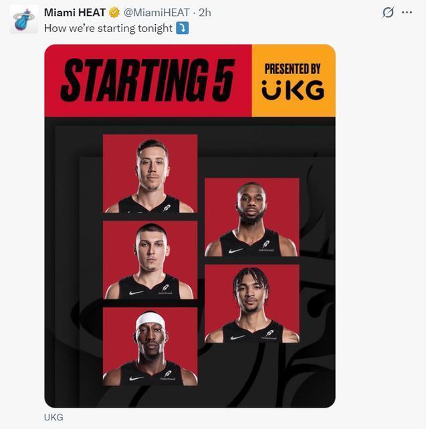Click the tweet text "How we're starting tonight"
The height and width of the screenshot is (429, 428).
tap(108, 28)
